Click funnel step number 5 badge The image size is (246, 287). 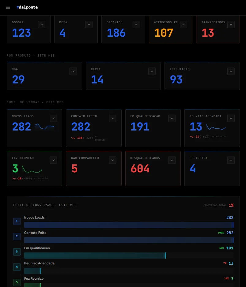click(17, 282)
